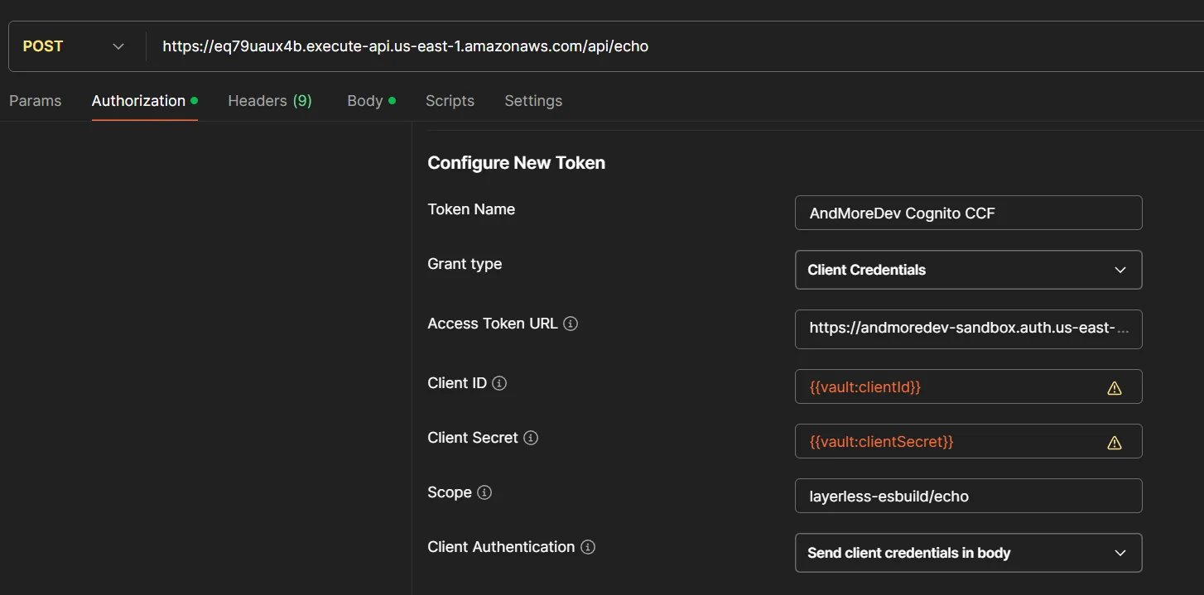Viewport: 1204px width, 595px height.
Task: Go to the Settings tab
Action: click(533, 101)
